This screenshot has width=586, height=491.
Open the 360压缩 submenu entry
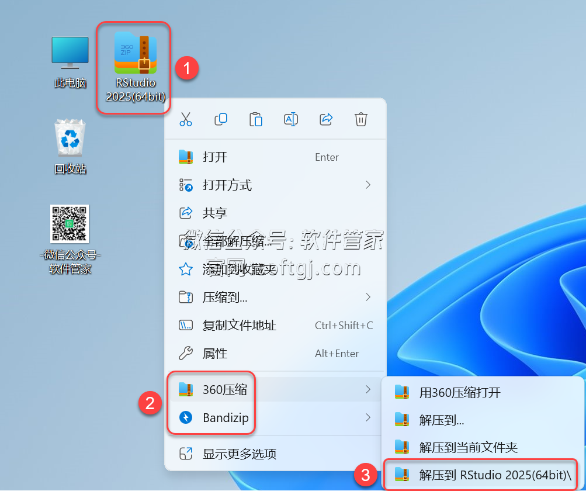(x=275, y=390)
